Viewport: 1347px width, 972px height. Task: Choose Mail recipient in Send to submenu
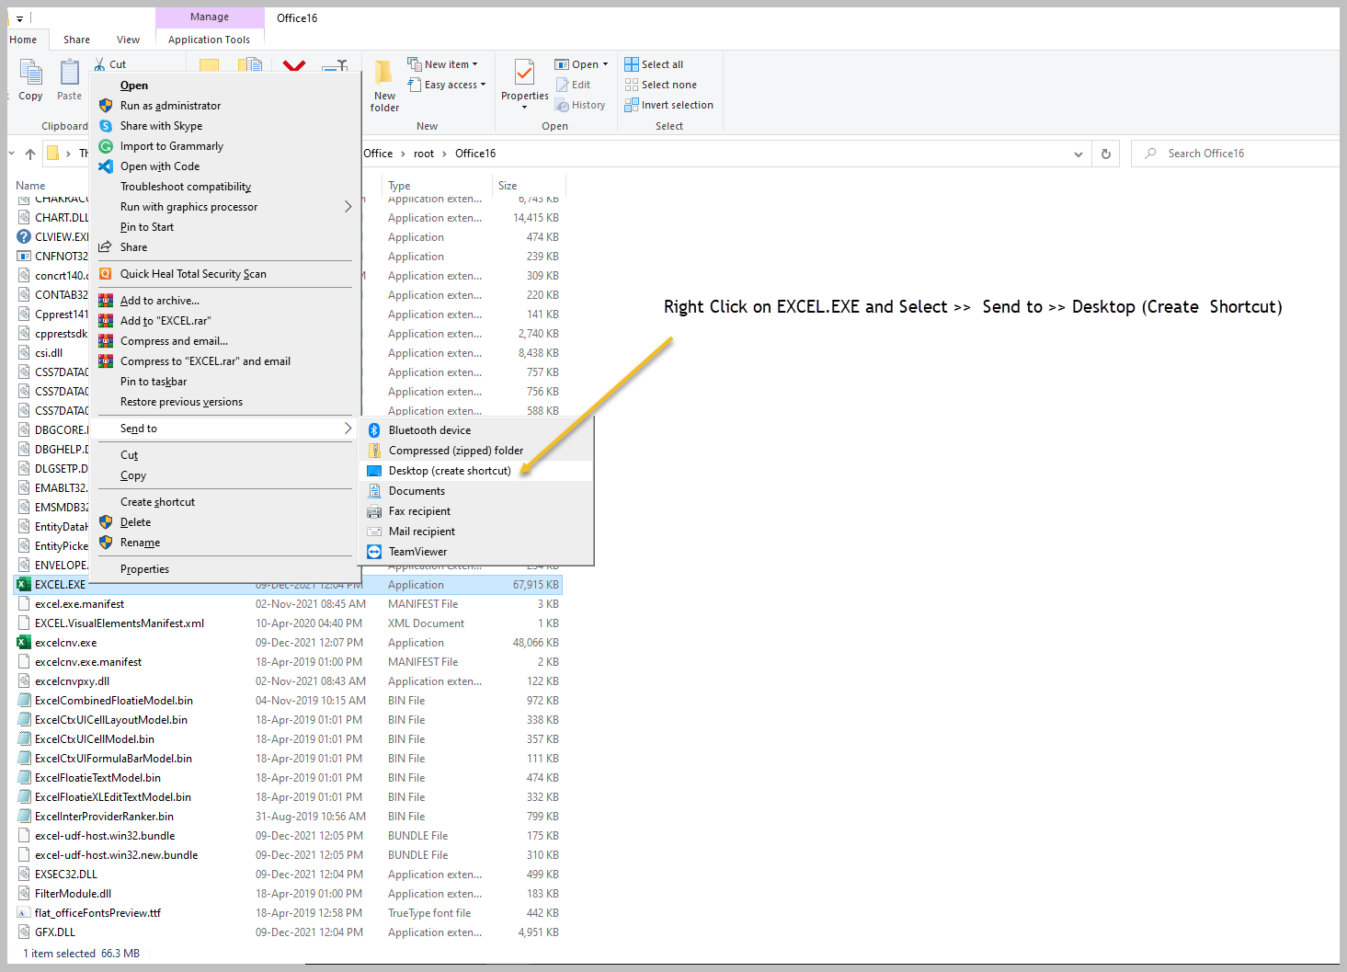[x=476, y=532]
